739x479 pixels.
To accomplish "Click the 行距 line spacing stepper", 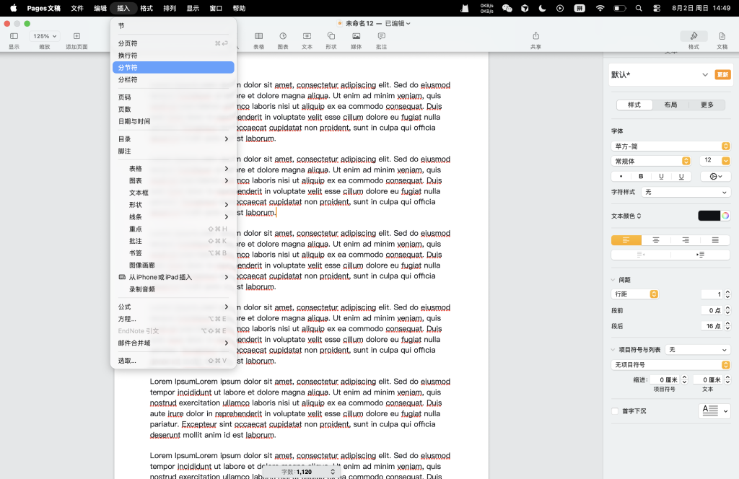I will pyautogui.click(x=727, y=294).
